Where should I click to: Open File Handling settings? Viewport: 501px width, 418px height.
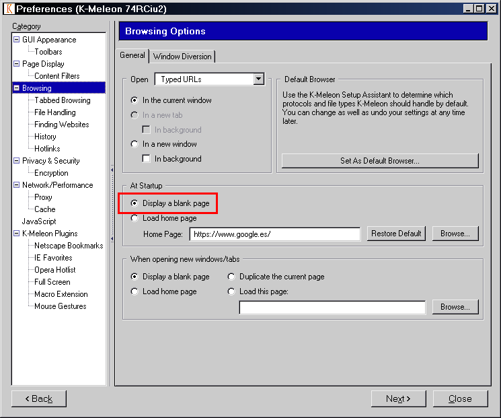(x=55, y=112)
